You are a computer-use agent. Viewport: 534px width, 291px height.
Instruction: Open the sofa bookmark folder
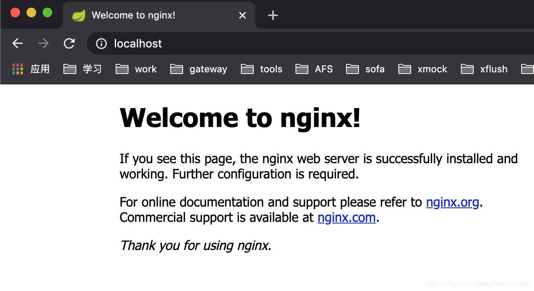(365, 69)
